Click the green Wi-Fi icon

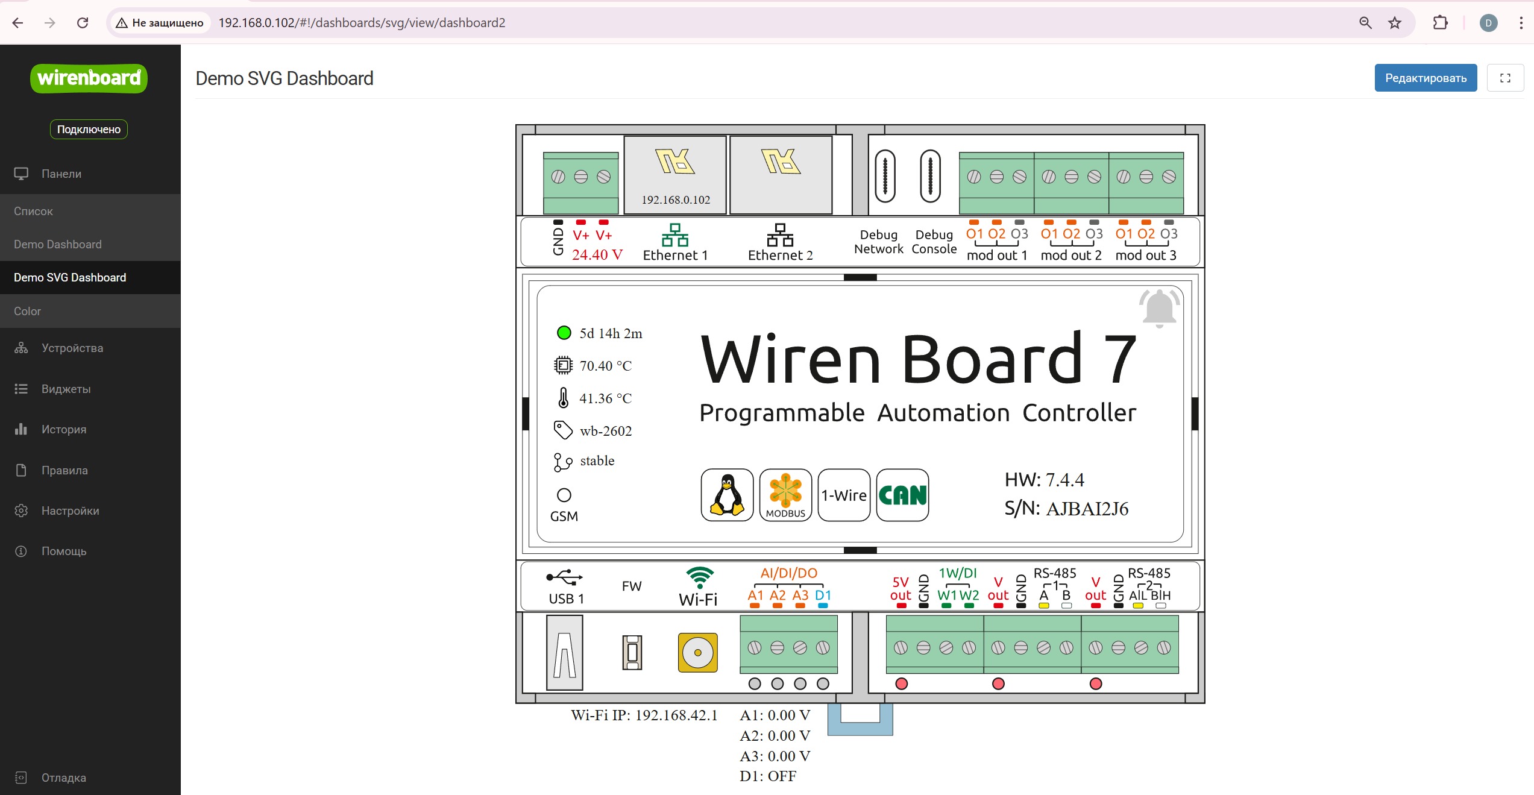point(699,577)
